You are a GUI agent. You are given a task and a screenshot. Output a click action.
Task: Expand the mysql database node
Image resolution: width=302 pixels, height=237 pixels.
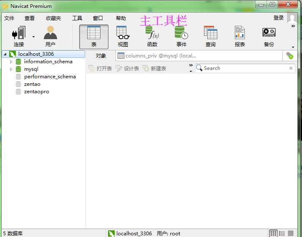(x=11, y=69)
